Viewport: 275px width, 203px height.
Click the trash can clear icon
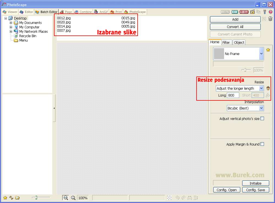(270, 19)
